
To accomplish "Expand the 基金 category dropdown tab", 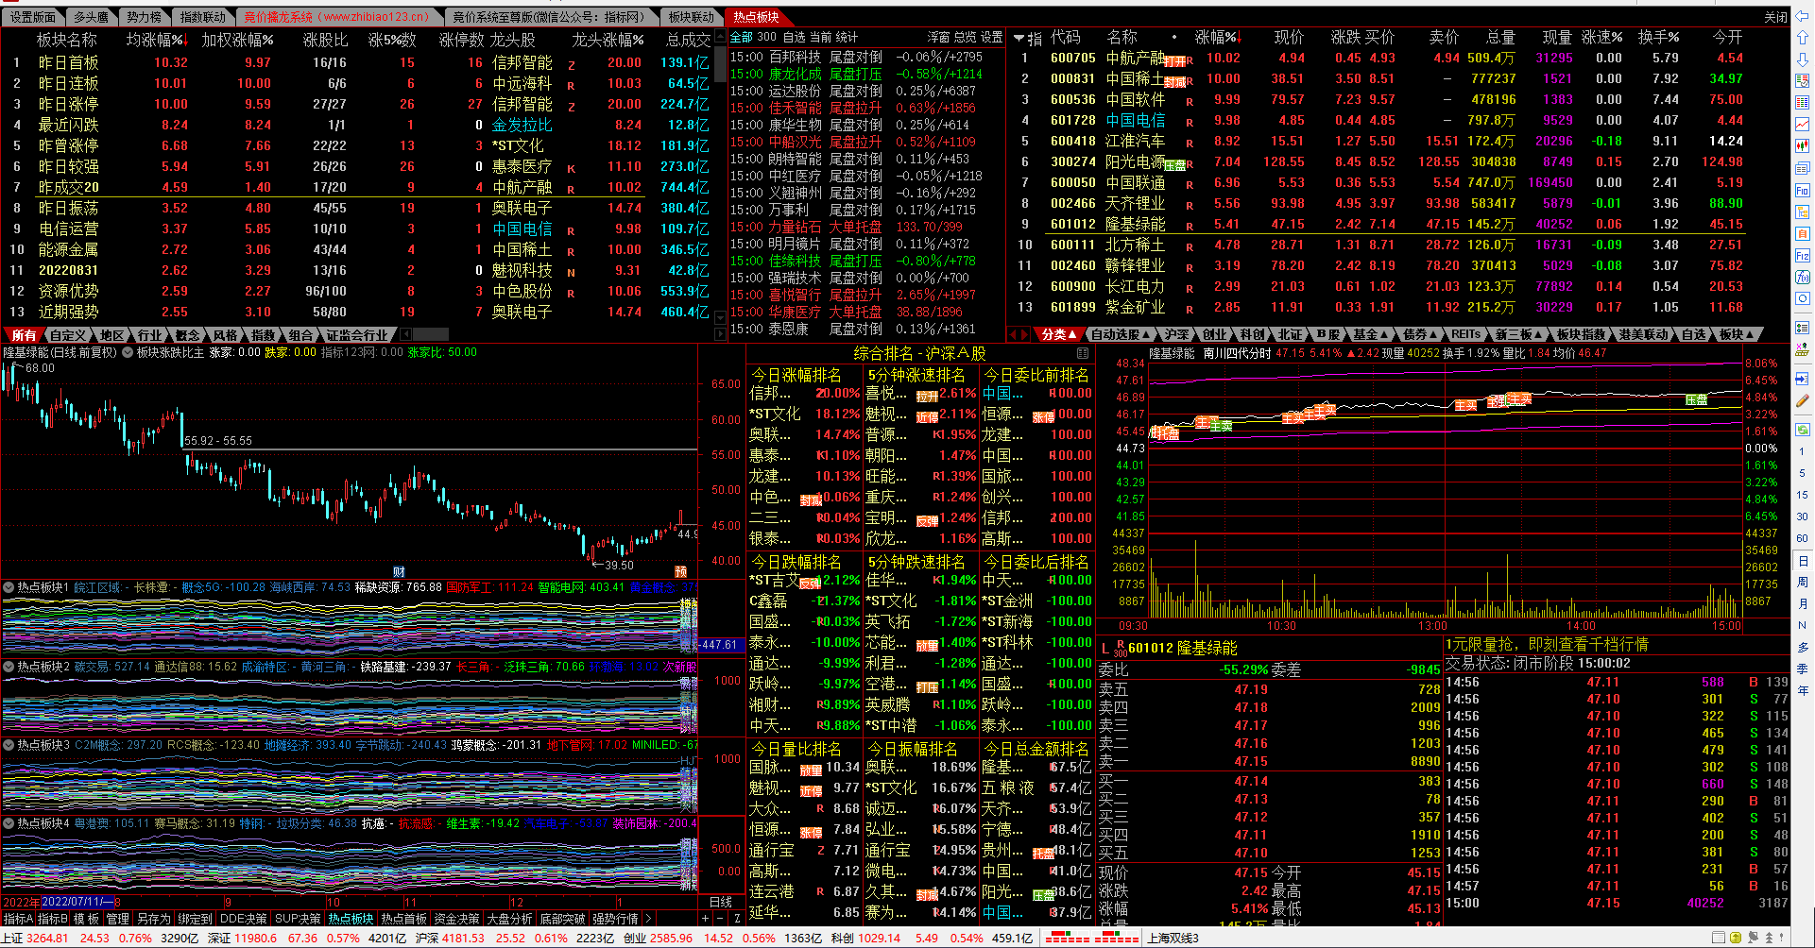I will (x=1370, y=334).
